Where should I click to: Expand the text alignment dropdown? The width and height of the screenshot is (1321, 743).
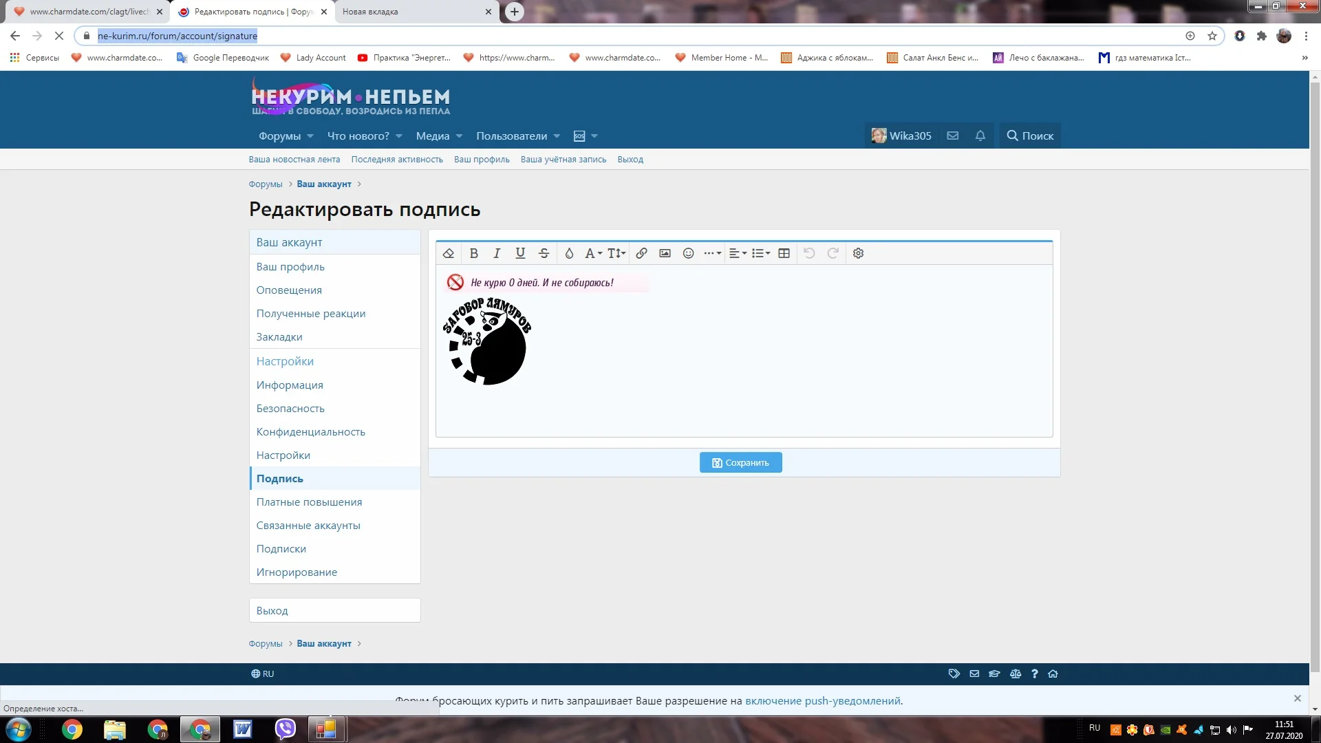pos(738,253)
